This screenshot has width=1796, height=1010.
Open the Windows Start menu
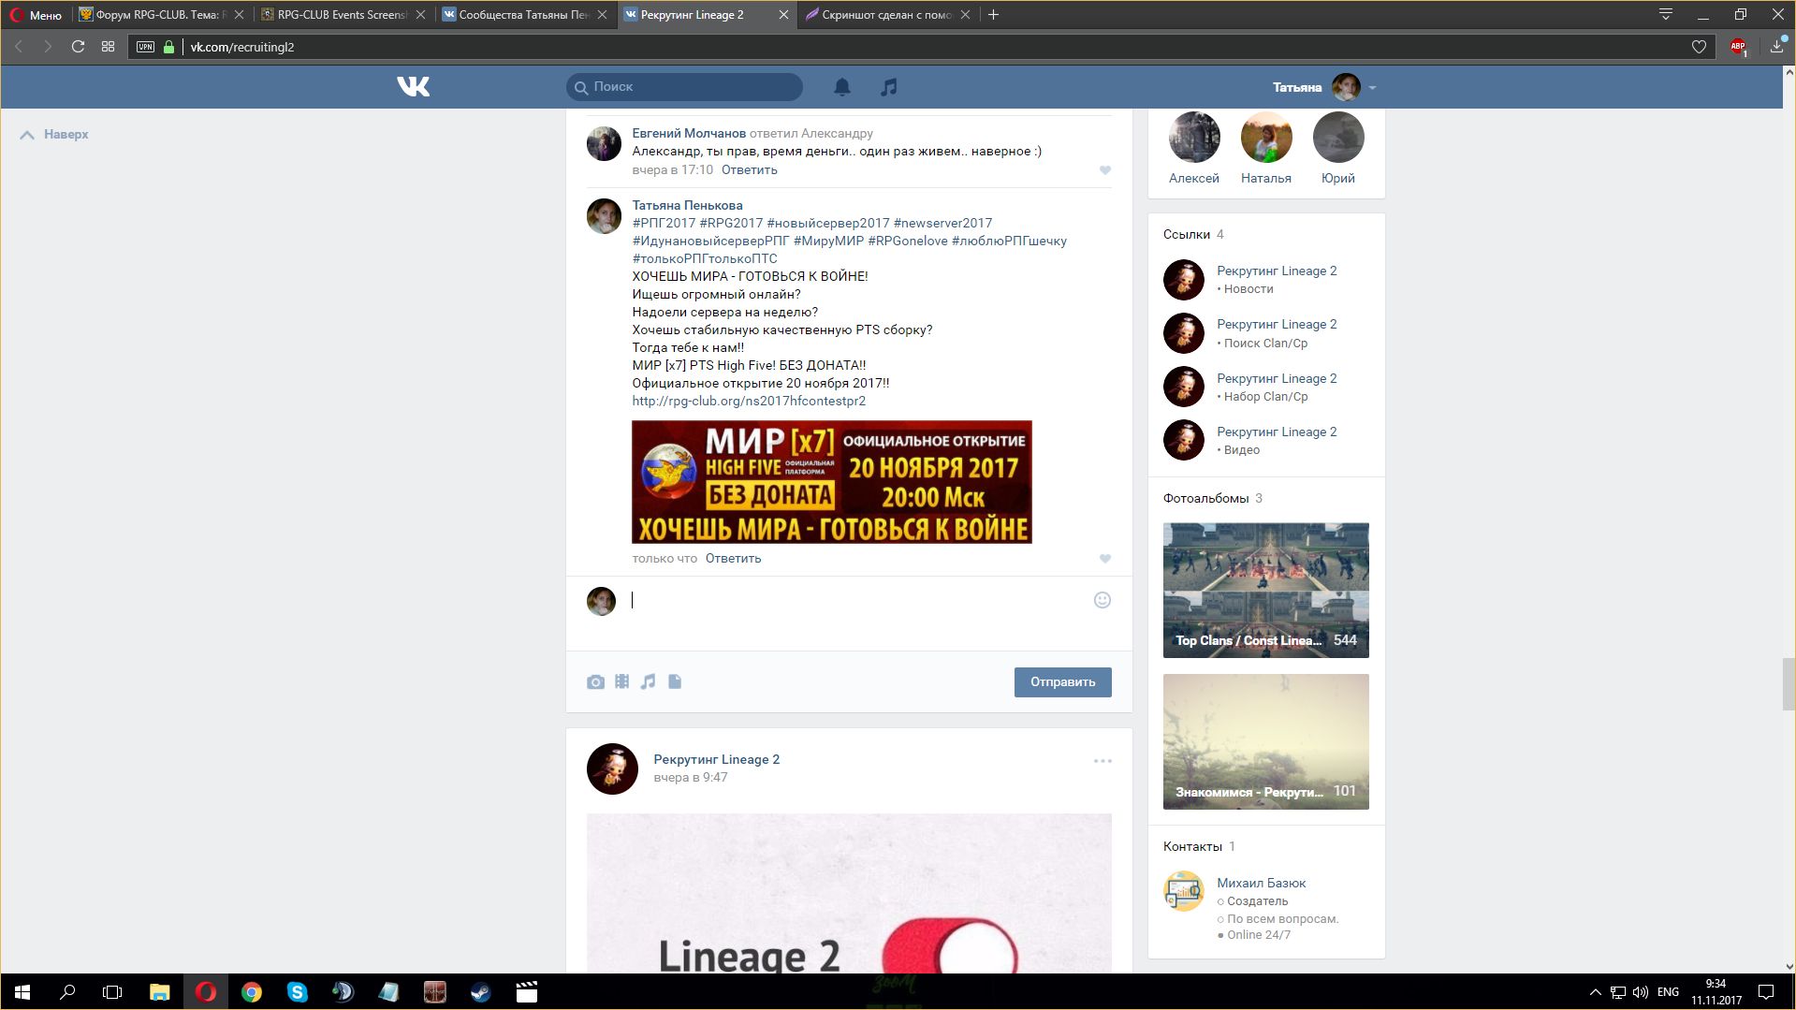click(x=22, y=992)
